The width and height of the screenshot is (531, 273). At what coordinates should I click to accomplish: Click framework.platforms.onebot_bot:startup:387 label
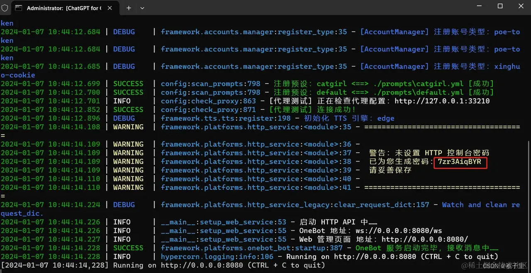point(252,248)
